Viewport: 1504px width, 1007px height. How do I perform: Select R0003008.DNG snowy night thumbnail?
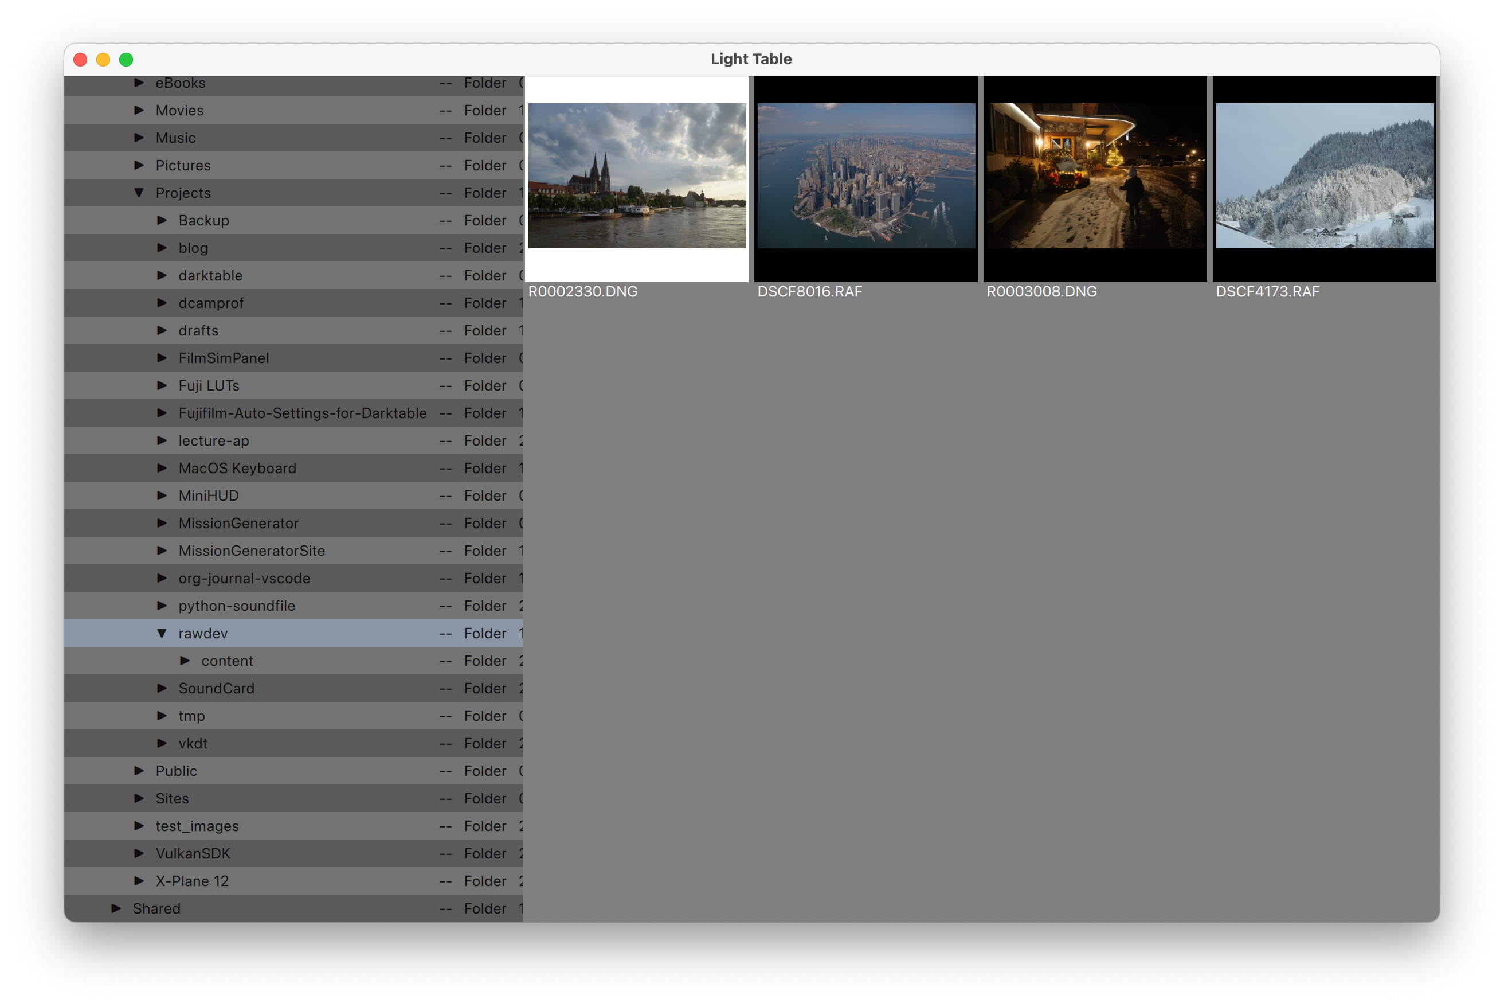[1095, 176]
